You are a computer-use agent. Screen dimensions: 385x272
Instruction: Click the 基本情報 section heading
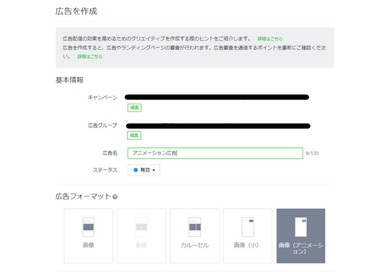coord(69,80)
